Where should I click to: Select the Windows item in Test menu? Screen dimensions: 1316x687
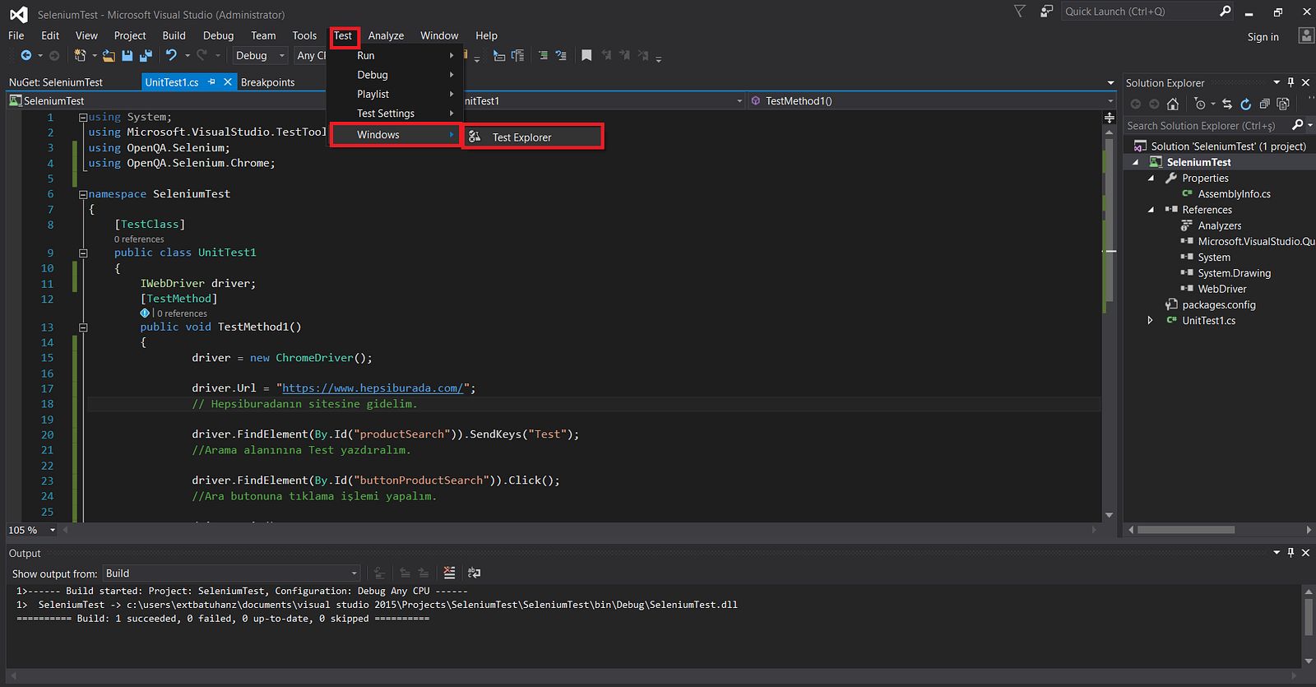(x=396, y=134)
